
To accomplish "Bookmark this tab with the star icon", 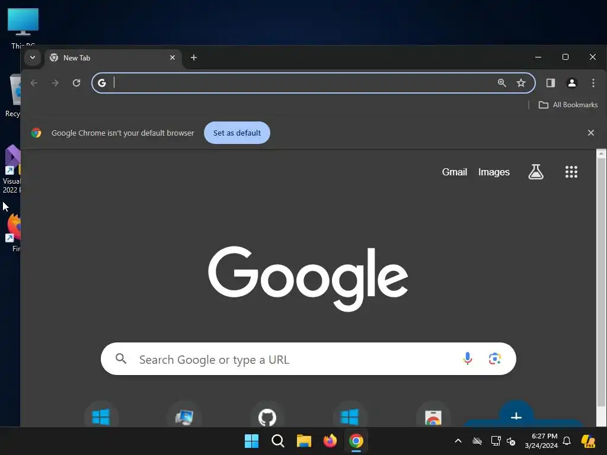I will [521, 83].
